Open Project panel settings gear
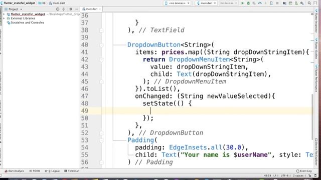The width and height of the screenshot is (321, 180). pyautogui.click(x=71, y=9)
